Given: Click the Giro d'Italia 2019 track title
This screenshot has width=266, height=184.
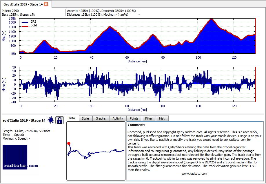Looking at the screenshot, I should click(24, 120).
